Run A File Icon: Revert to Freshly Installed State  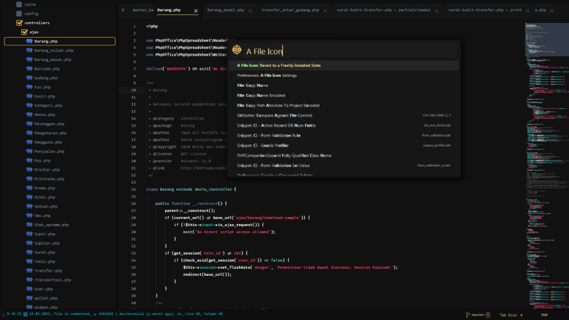[344, 65]
